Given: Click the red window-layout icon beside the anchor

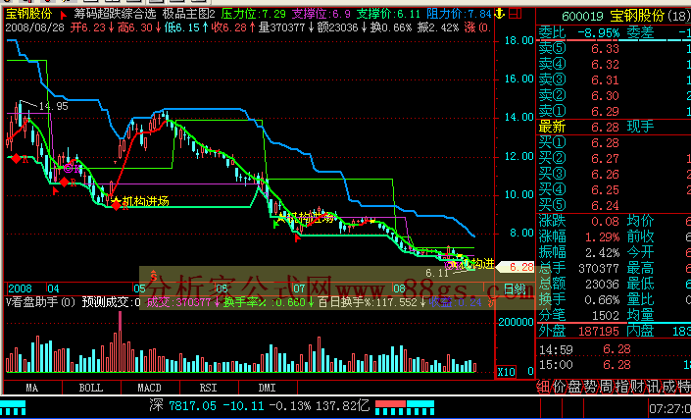Looking at the screenshot, I should tap(515, 13).
